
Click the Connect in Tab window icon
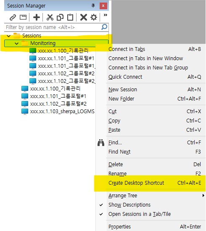coord(23,17)
